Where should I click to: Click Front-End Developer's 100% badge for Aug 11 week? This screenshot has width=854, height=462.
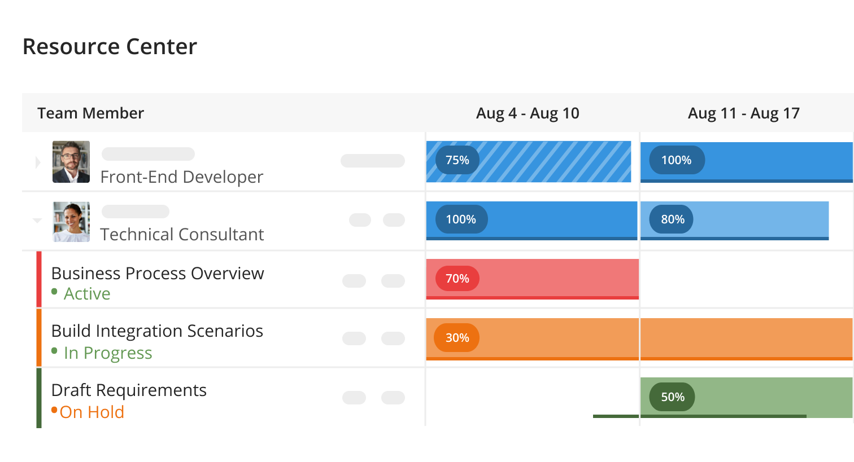(677, 160)
